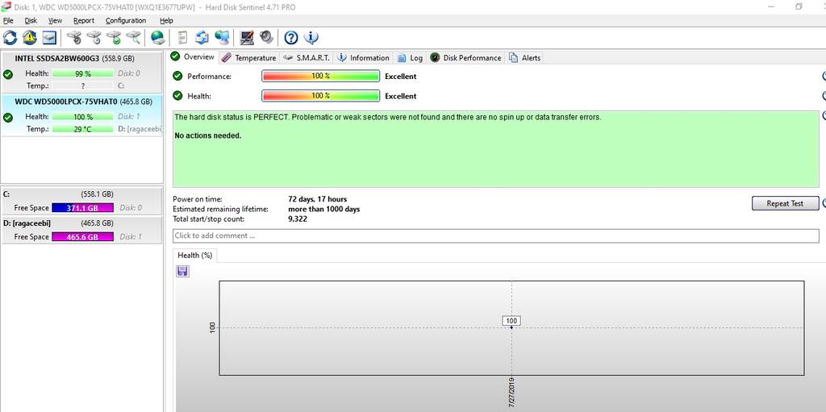Click the about info bubble icon
This screenshot has width=826, height=412.
coord(311,37)
